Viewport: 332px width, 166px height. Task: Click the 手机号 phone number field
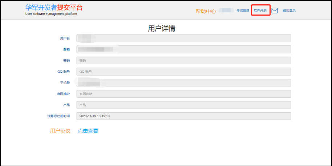pyautogui.click(x=183, y=83)
